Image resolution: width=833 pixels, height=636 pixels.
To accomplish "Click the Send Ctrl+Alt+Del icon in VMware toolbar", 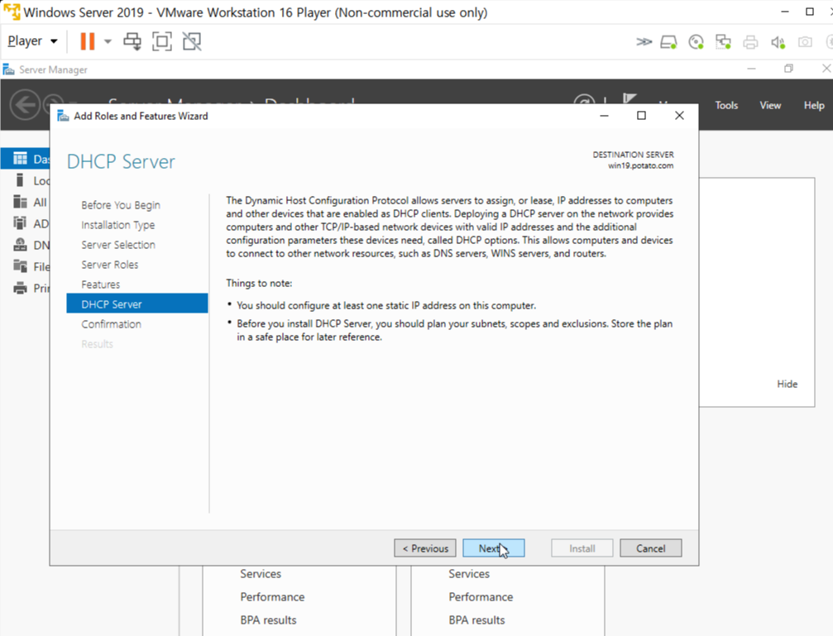I will [x=132, y=41].
